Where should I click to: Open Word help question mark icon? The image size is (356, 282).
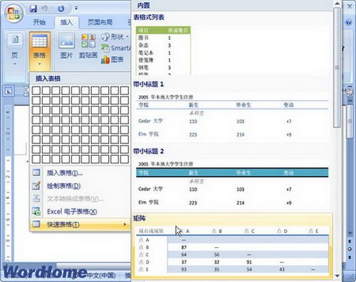pos(349,22)
